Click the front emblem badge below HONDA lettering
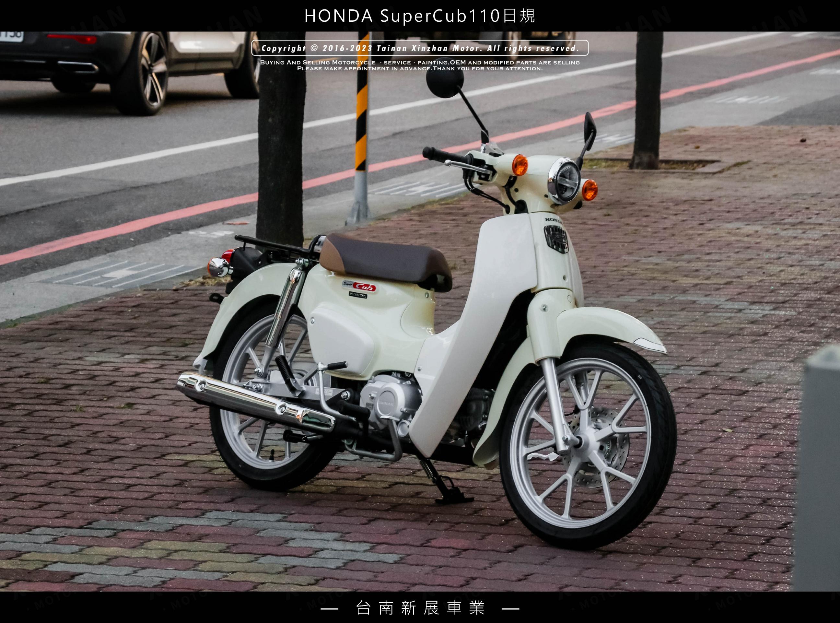The width and height of the screenshot is (840, 623). coord(556,239)
